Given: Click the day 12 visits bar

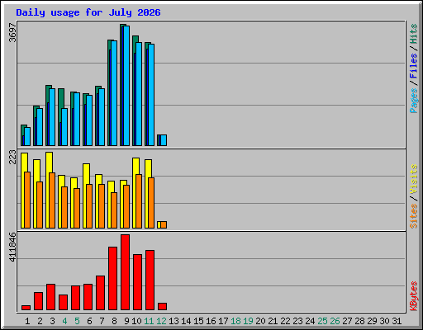Looking at the screenshot, I should 159,224.
